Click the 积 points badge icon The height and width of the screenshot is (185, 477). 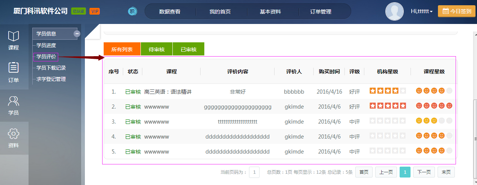click(x=132, y=11)
